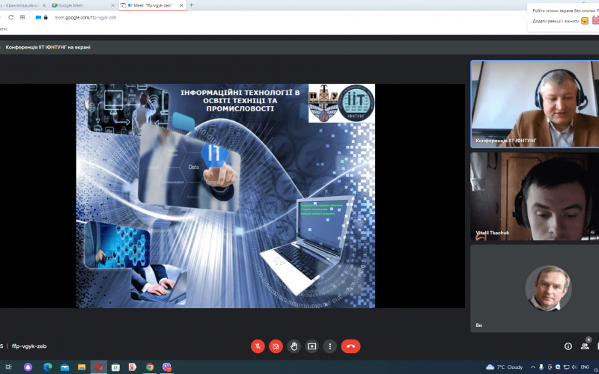Select Vitalii Tkachuk's video tile
This screenshot has height=374, width=599.
(x=535, y=196)
